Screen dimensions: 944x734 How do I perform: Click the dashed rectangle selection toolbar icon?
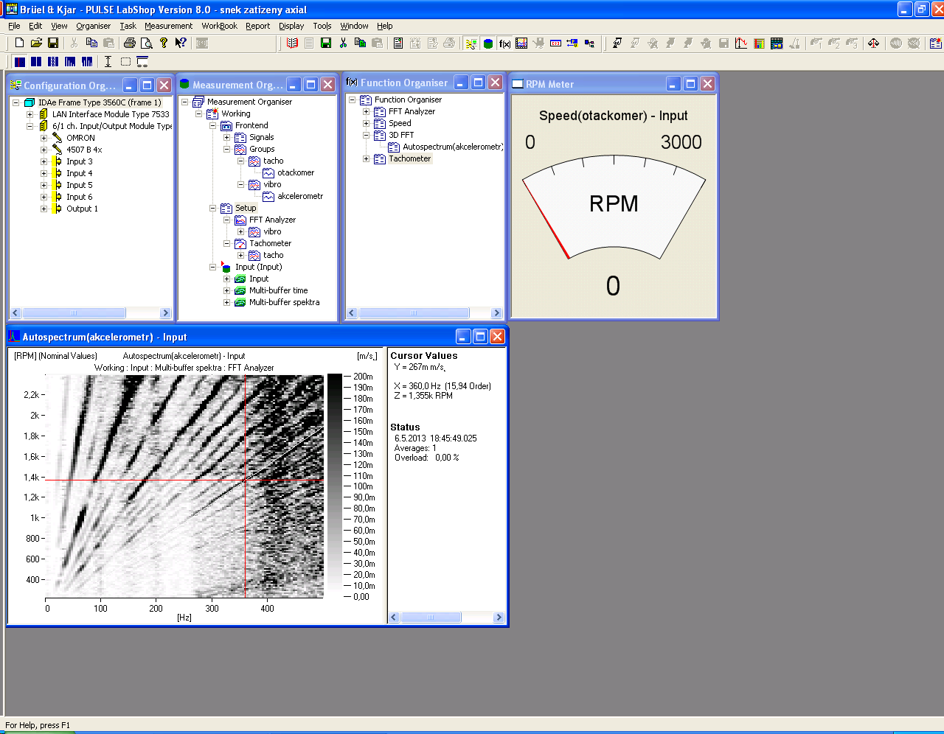125,62
